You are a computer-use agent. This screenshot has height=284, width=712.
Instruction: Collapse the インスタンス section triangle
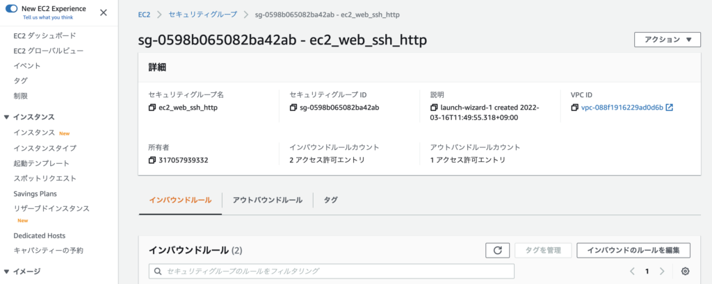tap(6, 117)
